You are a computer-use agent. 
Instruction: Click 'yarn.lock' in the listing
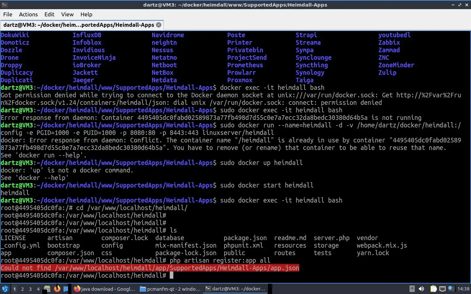tap(373, 253)
